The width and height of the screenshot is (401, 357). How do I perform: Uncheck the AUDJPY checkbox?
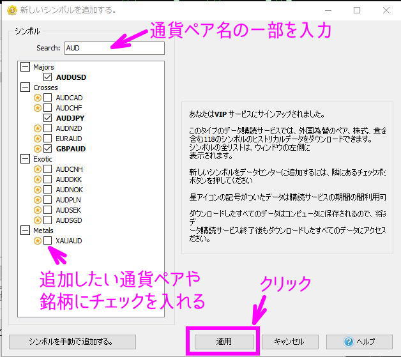tap(47, 118)
